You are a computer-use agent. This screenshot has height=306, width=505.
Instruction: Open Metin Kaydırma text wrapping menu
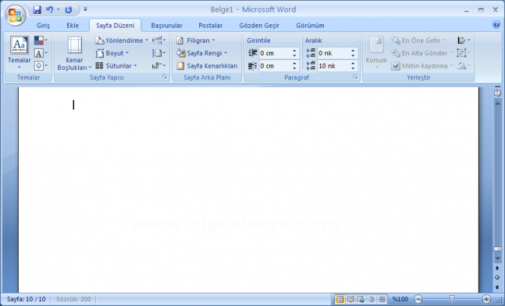(x=422, y=66)
